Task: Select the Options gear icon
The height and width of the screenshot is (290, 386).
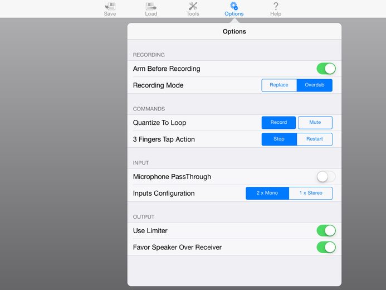Action: [x=234, y=6]
